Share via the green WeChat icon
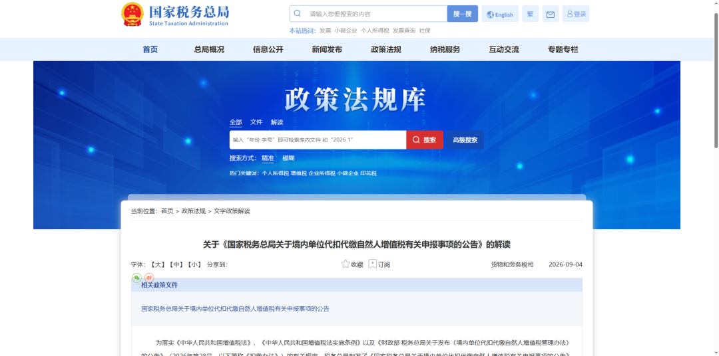The height and width of the screenshot is (356, 719). coord(136,278)
